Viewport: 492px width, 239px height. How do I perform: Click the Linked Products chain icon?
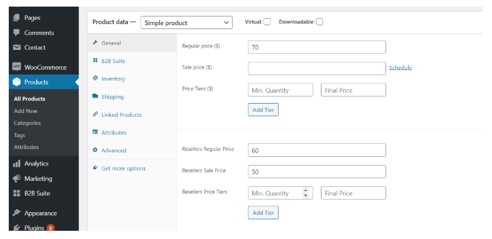coord(95,114)
